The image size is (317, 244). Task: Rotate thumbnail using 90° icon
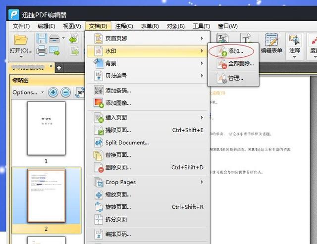[x=80, y=93]
